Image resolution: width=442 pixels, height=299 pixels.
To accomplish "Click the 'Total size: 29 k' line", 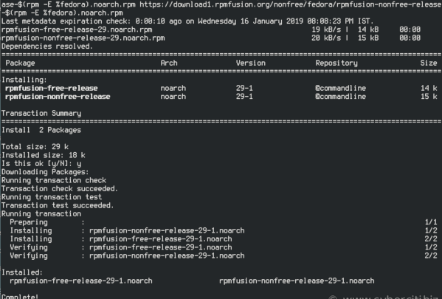I will pos(35,147).
